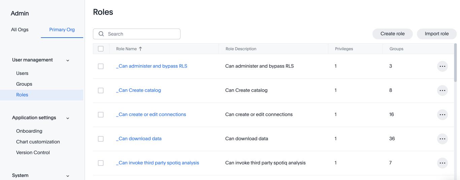Open the _Can administer and bypass RLS role link
Image resolution: width=460 pixels, height=180 pixels.
point(152,66)
